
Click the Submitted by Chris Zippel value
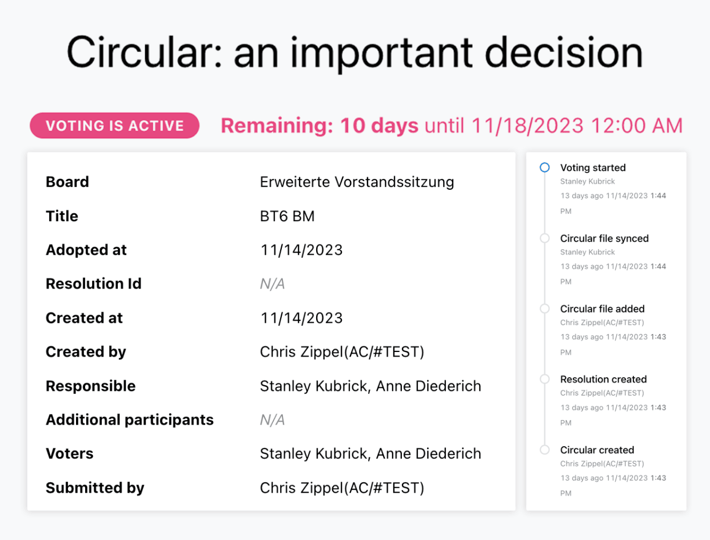[342, 488]
